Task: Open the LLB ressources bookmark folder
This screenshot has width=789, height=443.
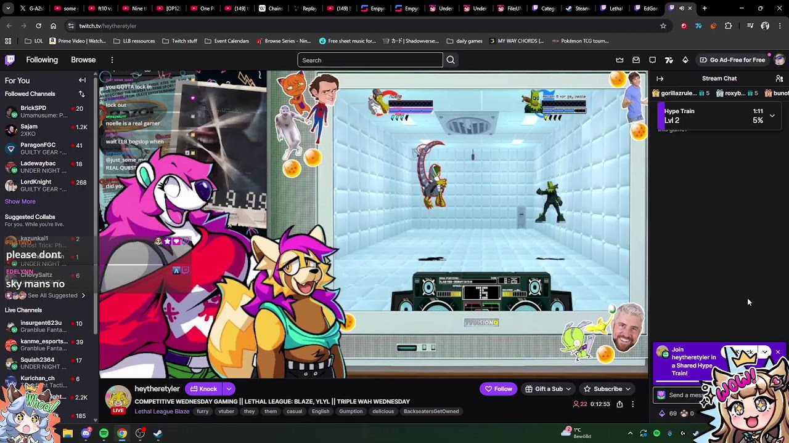Action: click(134, 41)
